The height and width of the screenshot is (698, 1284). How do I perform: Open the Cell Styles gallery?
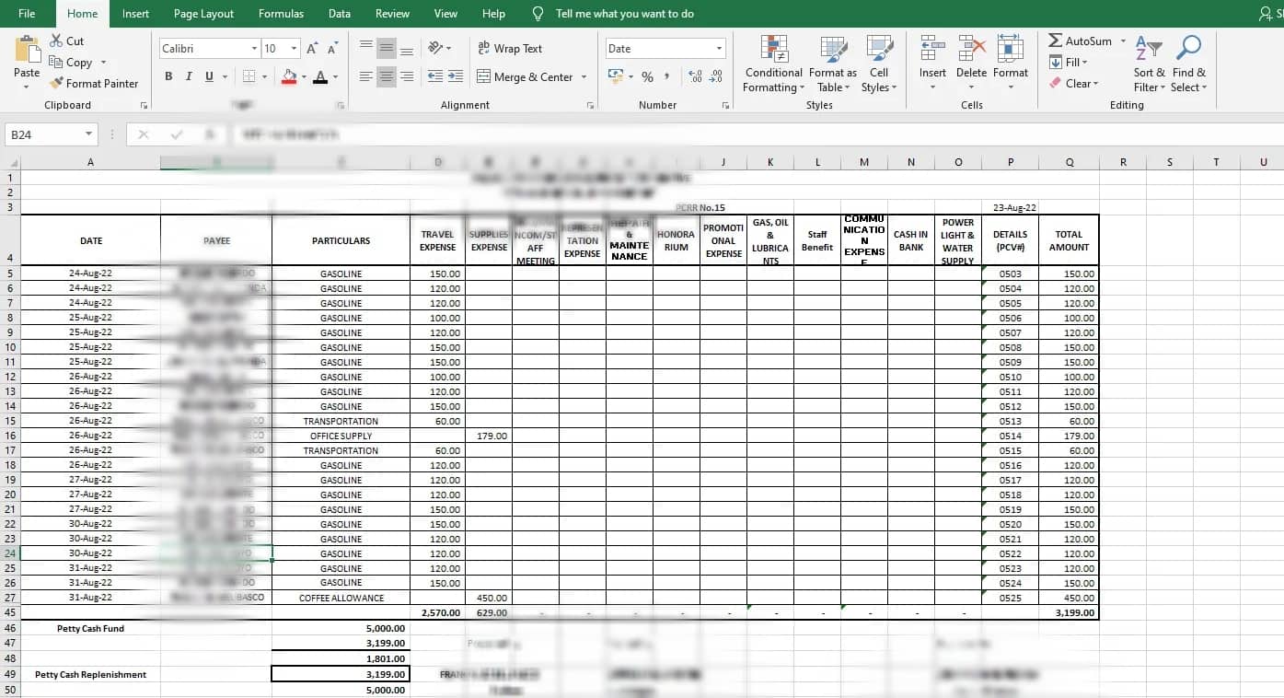pos(879,64)
